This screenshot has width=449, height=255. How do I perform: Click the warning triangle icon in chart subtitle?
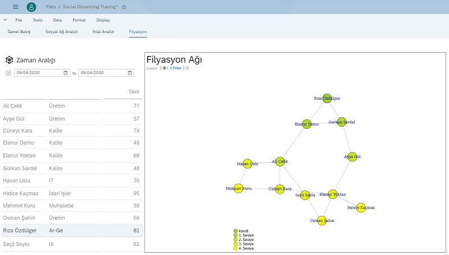pyautogui.click(x=187, y=68)
